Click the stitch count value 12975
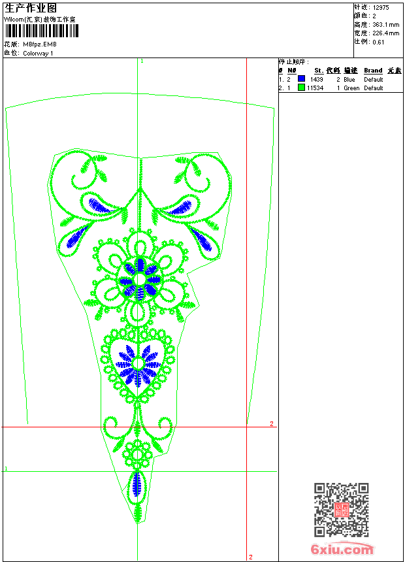The height and width of the screenshot is (562, 405). click(381, 8)
